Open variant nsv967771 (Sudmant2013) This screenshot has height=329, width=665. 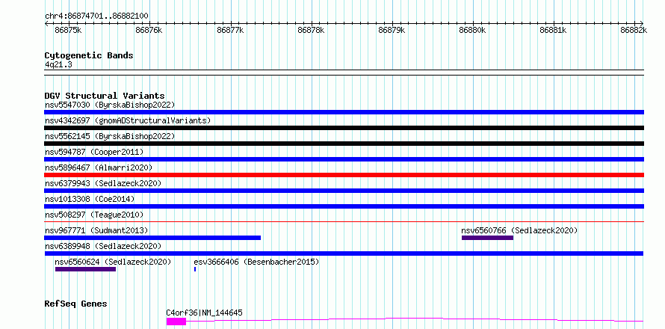[96, 230]
